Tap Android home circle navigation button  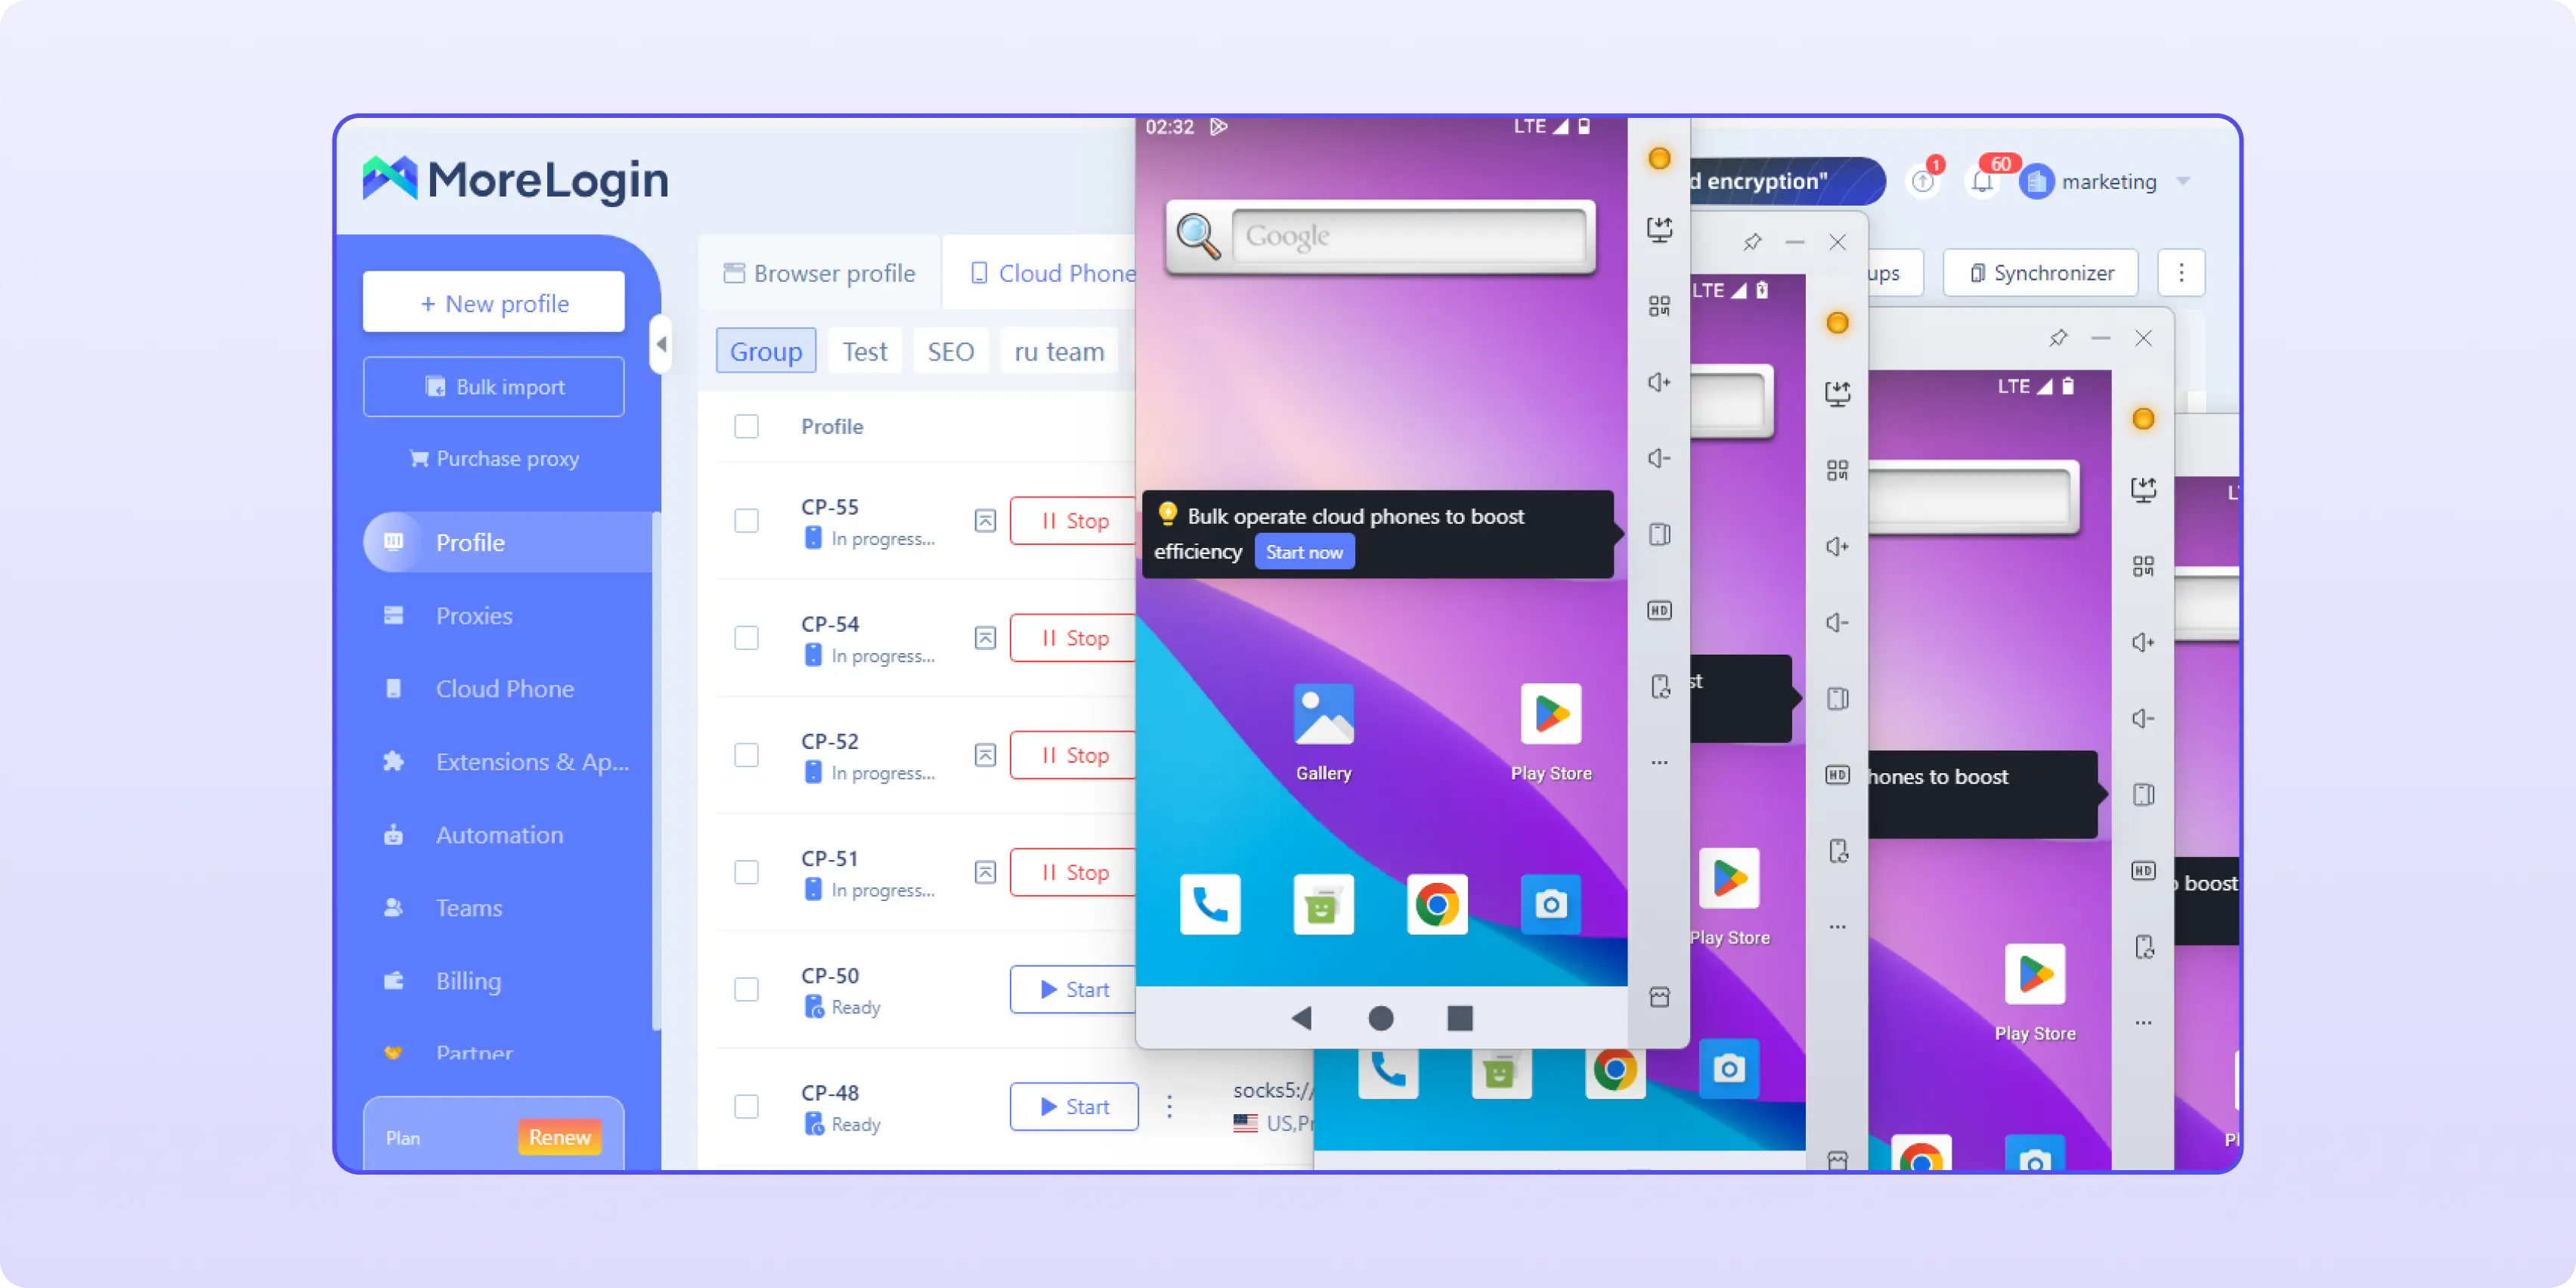(1380, 1018)
